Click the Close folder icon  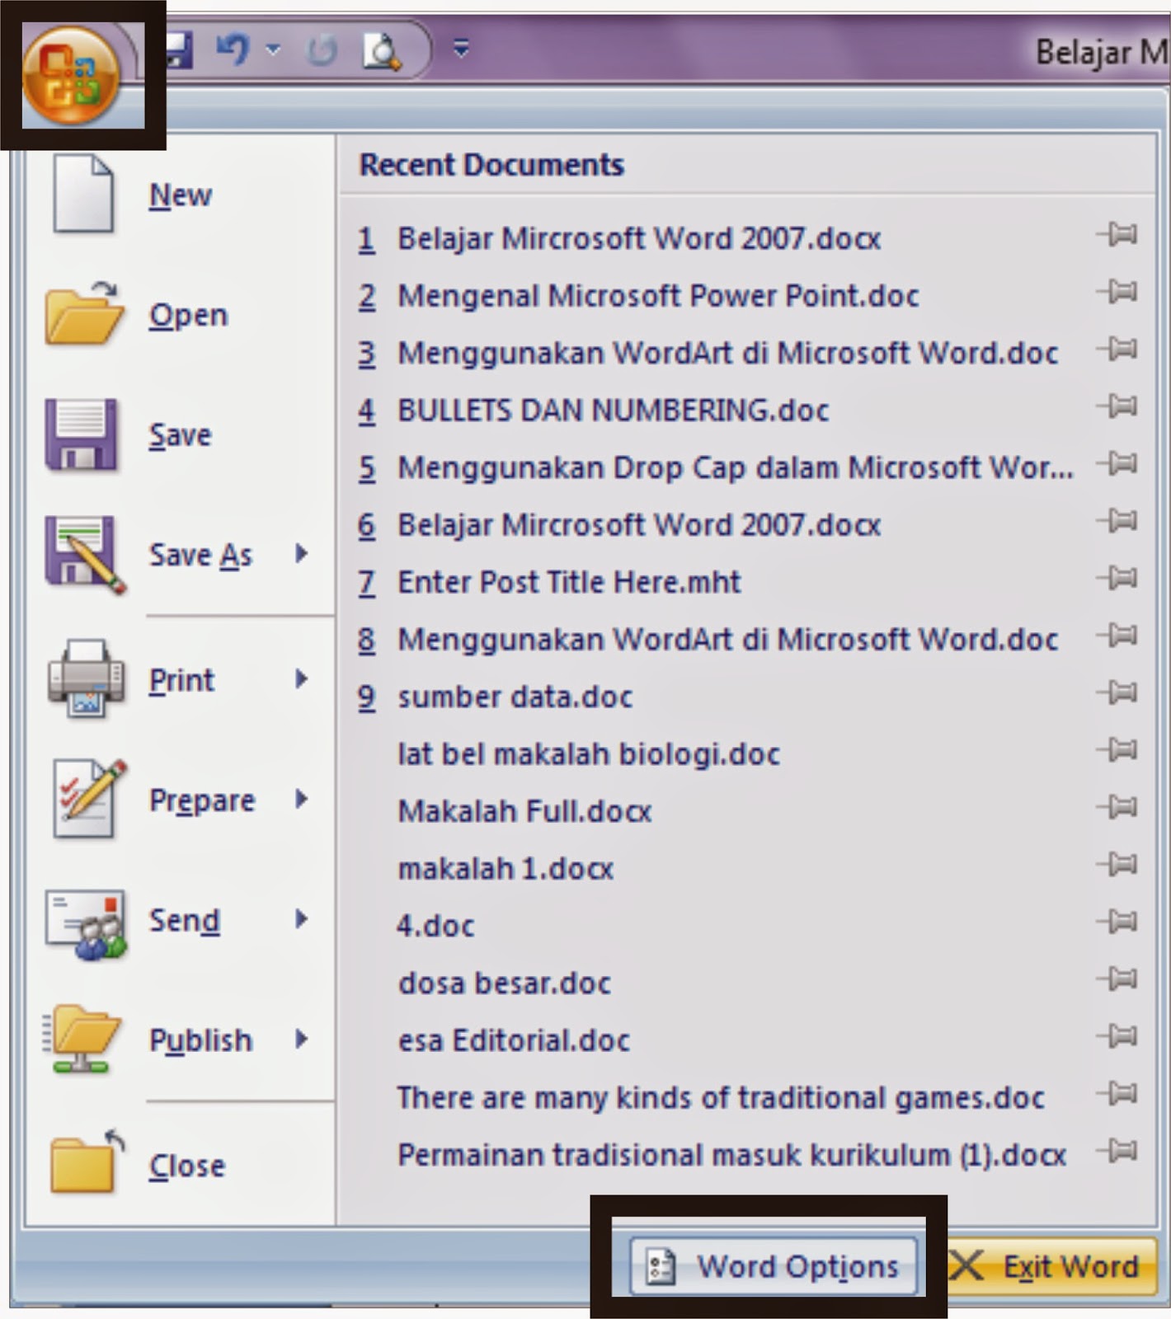pyautogui.click(x=87, y=1161)
